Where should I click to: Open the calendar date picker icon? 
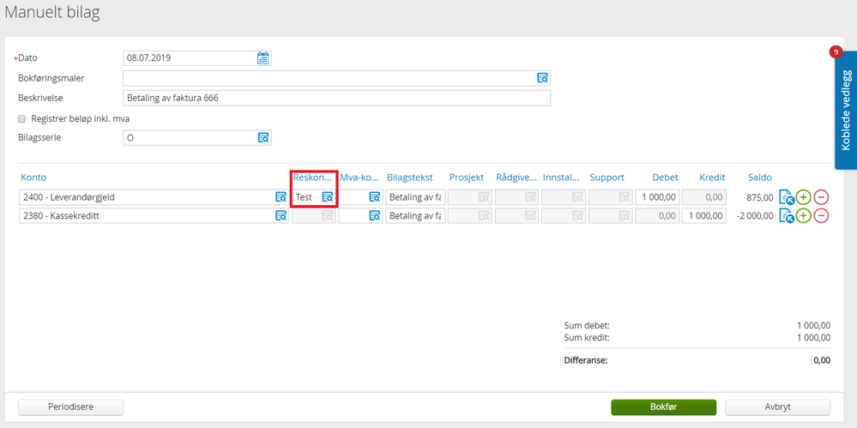click(x=263, y=58)
